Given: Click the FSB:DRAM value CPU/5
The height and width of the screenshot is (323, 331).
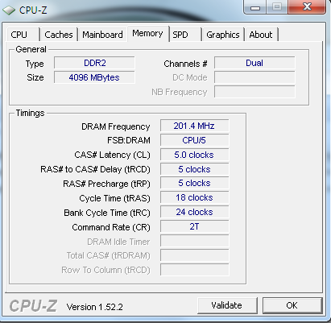Looking at the screenshot, I should click(195, 140).
